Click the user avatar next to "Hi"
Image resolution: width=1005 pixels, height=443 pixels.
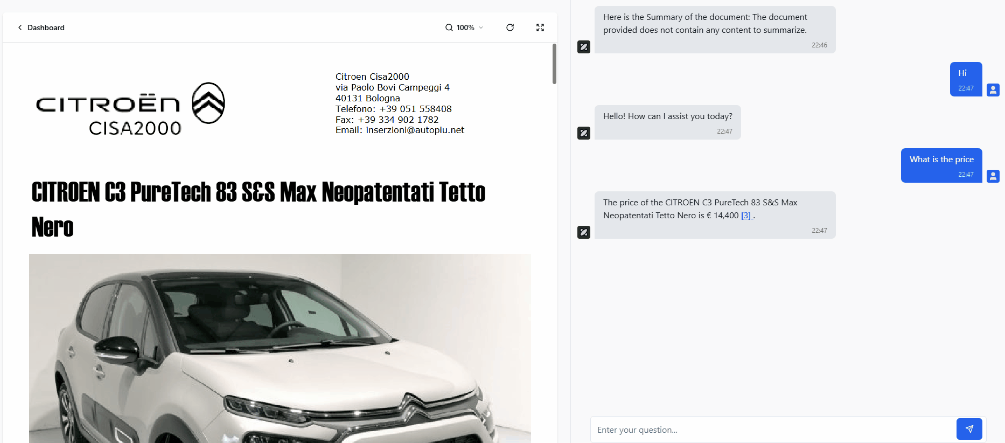click(993, 90)
